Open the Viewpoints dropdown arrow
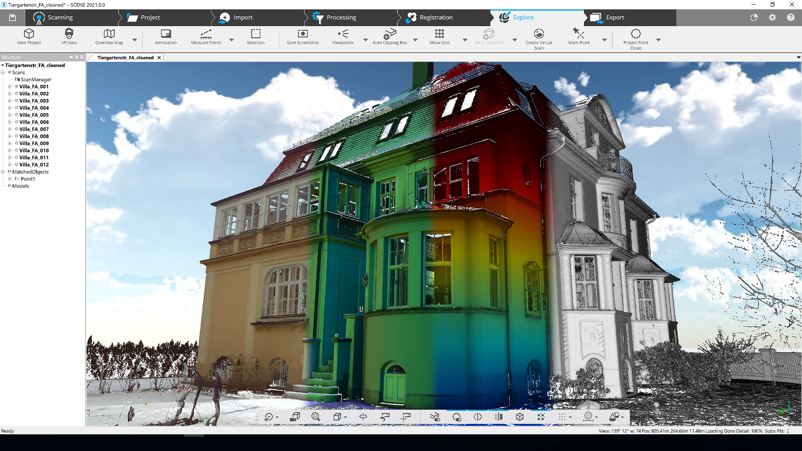This screenshot has width=802, height=451. (365, 40)
